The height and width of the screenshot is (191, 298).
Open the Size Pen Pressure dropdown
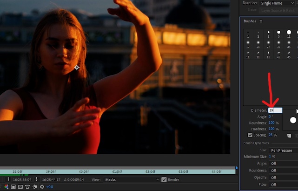click(x=284, y=150)
